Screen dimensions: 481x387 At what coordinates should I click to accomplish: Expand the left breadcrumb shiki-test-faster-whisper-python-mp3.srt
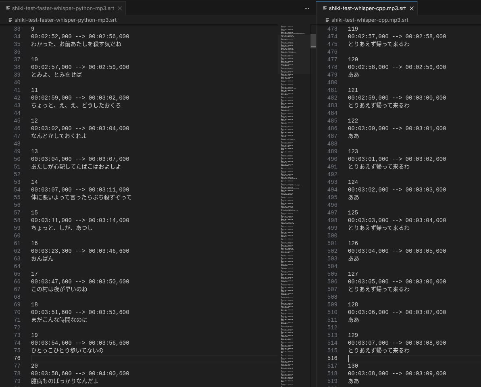tap(66, 20)
